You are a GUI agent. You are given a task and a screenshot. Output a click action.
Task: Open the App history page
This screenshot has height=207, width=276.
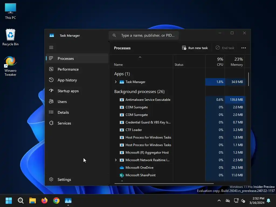pyautogui.click(x=77, y=80)
